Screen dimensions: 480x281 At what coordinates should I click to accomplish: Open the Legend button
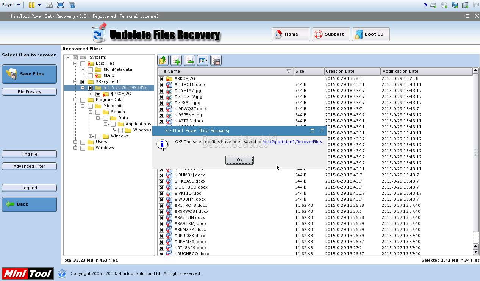point(29,188)
